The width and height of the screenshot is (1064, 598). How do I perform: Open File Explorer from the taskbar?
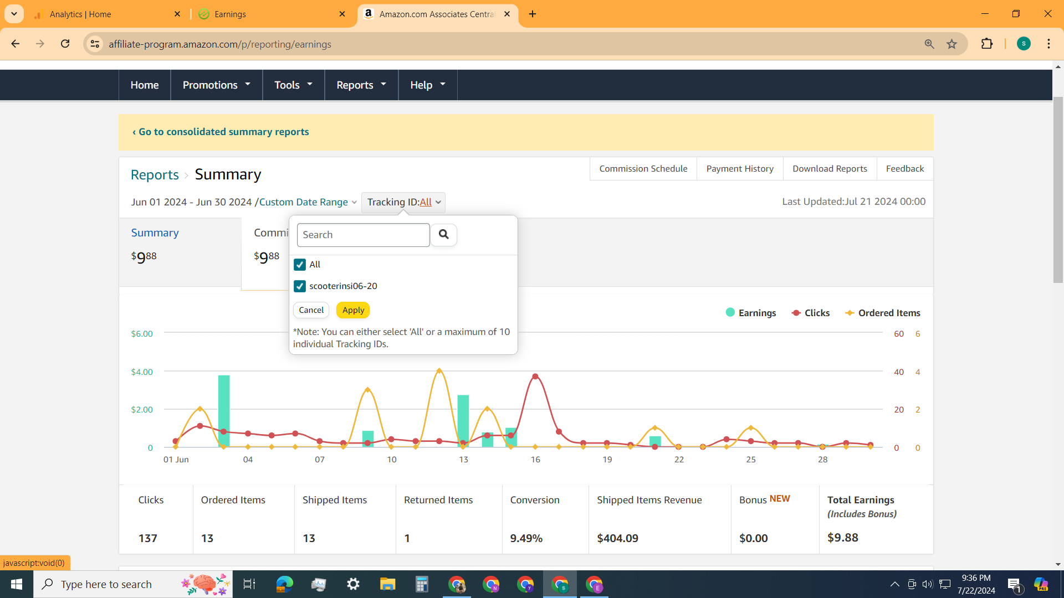(x=387, y=584)
